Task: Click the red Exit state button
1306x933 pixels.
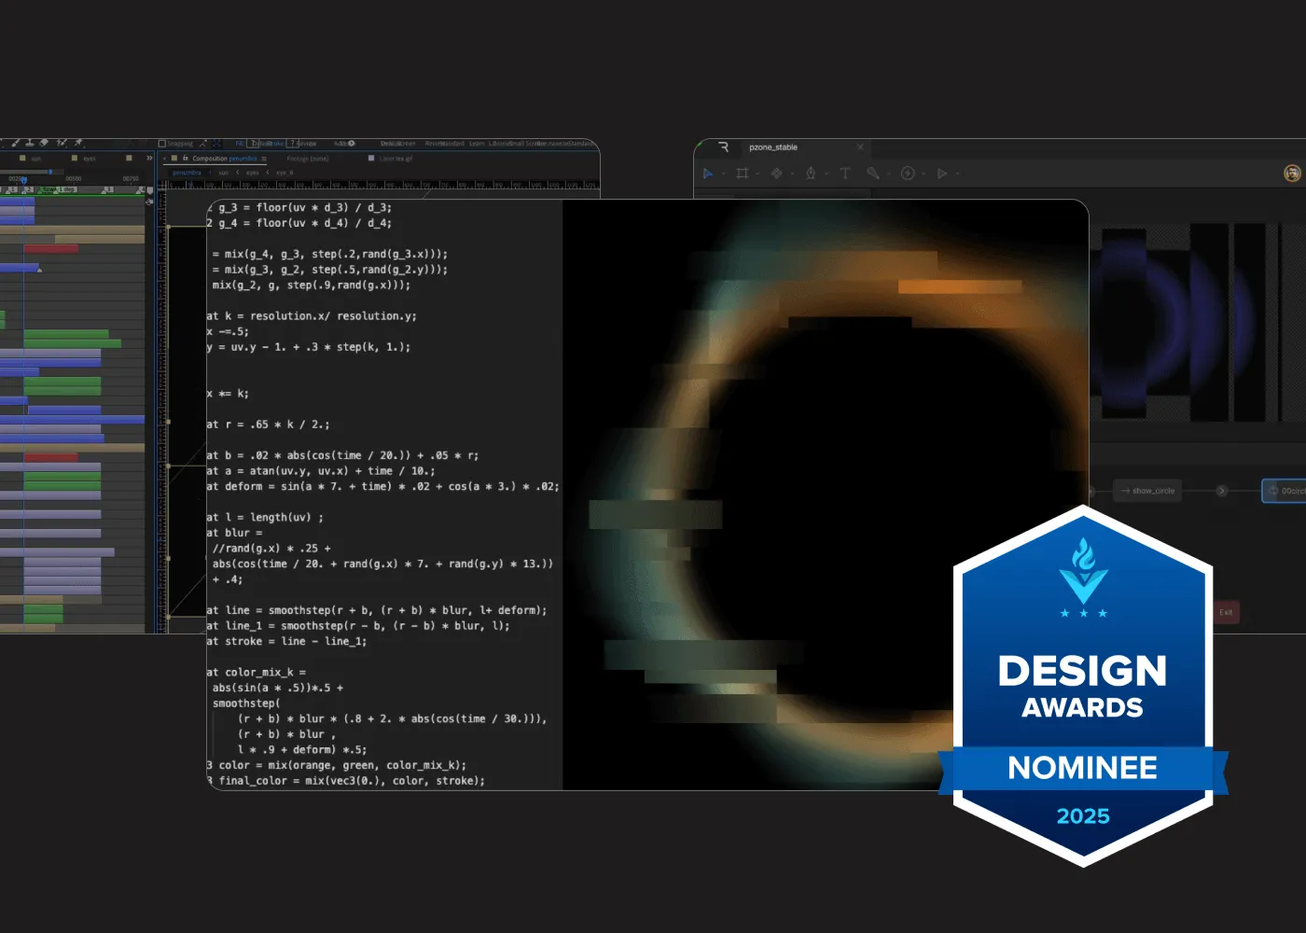Action: tap(1226, 613)
